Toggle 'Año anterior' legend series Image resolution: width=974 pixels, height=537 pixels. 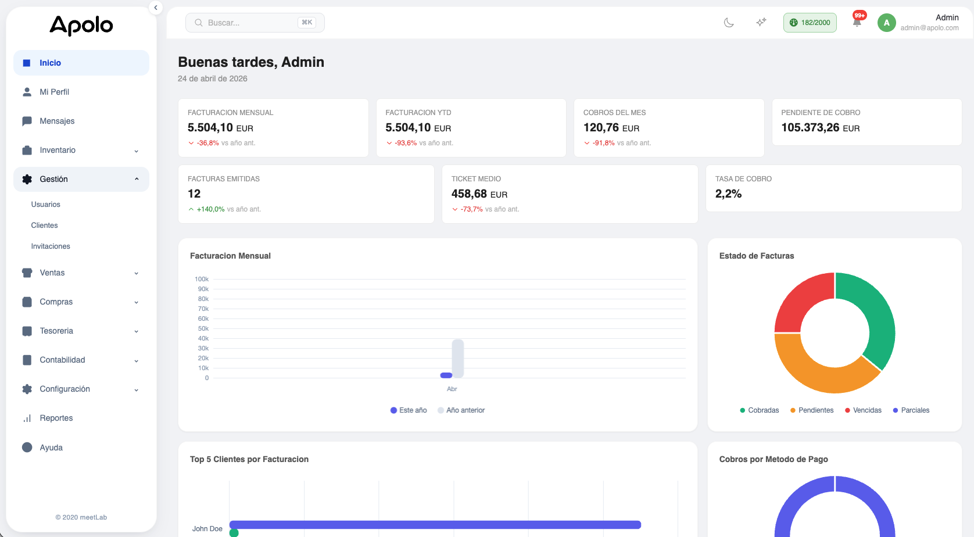(461, 410)
